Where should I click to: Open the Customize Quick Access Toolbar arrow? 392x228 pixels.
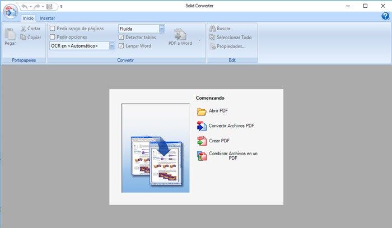pos(61,7)
